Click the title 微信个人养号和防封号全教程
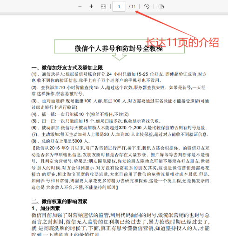228x236 pixels. click(x=119, y=48)
